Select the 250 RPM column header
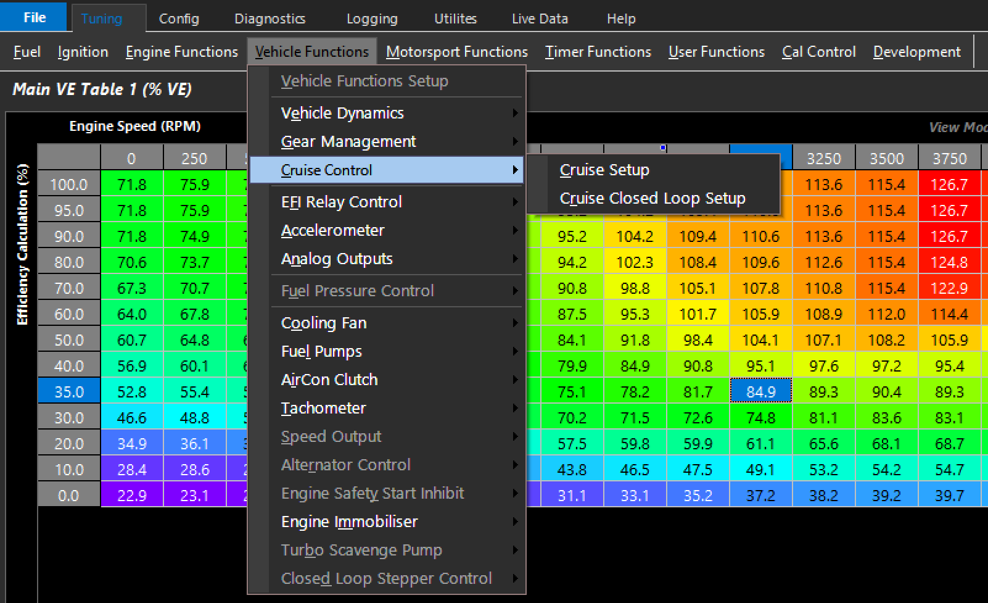 [194, 158]
